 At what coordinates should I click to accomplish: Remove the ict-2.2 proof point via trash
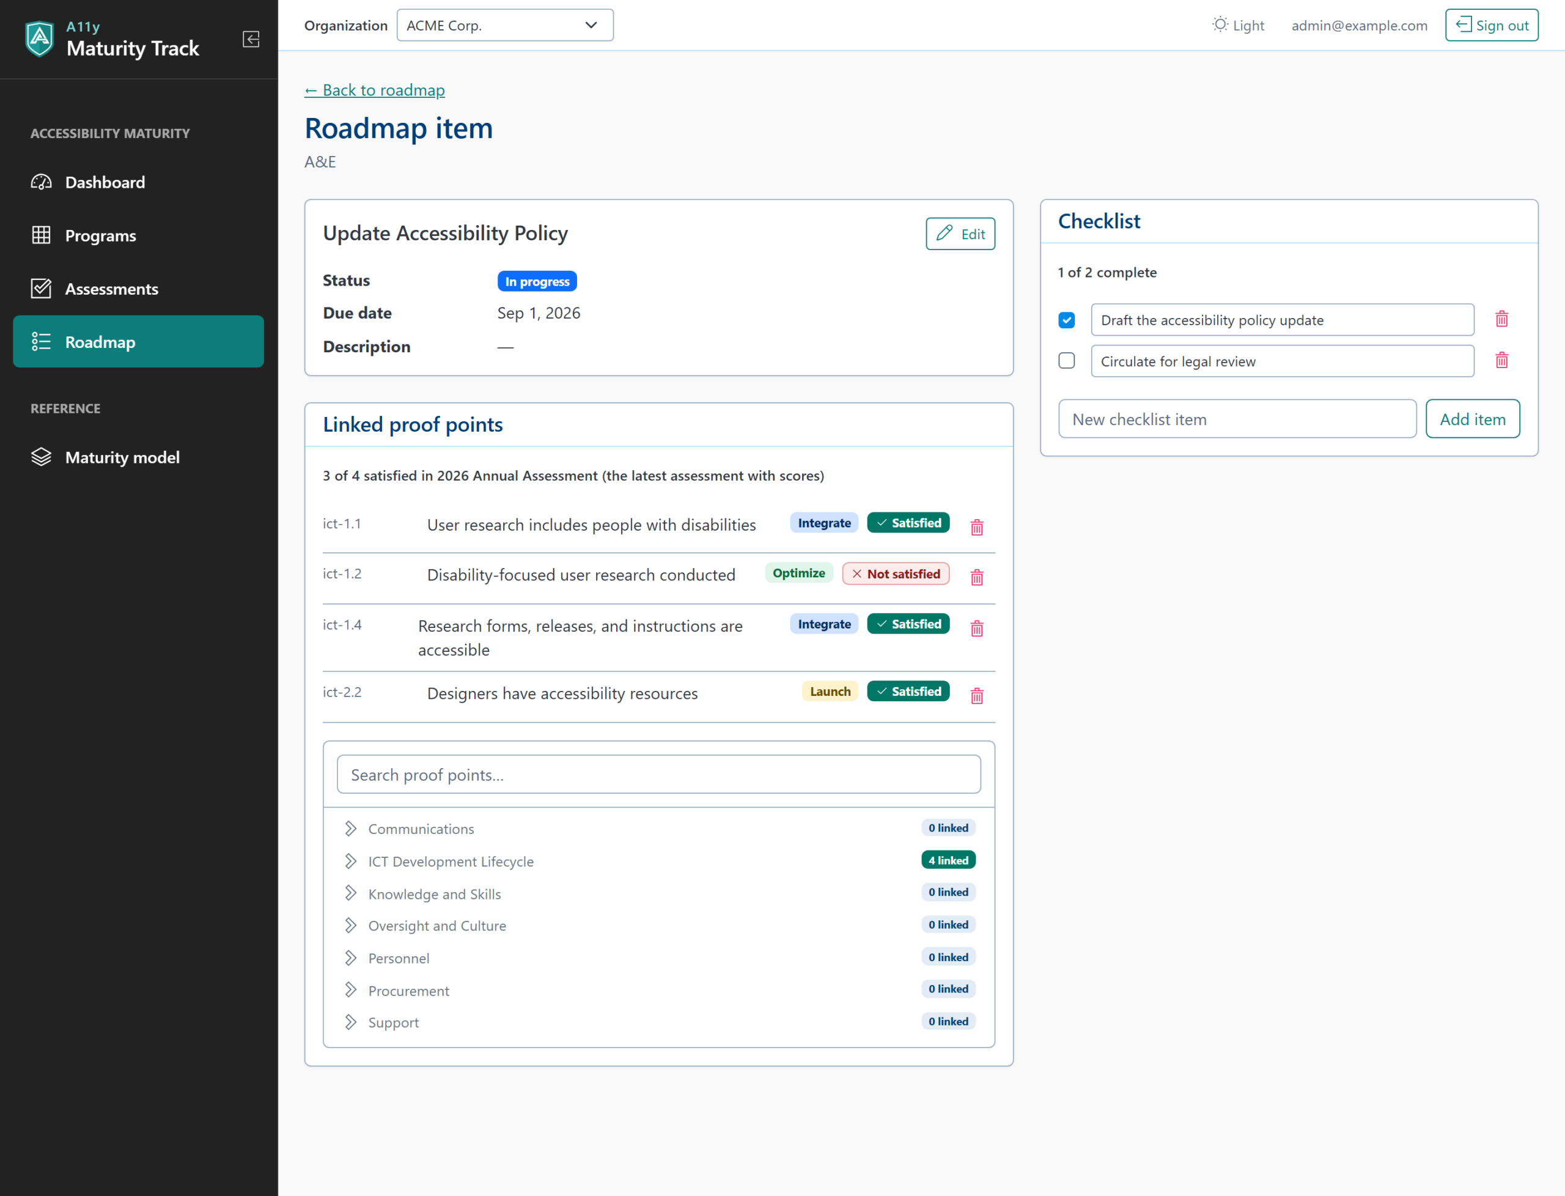point(976,696)
